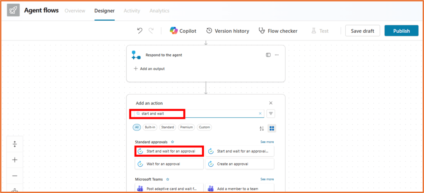Click the Microsoft Teams heading

pos(149,179)
